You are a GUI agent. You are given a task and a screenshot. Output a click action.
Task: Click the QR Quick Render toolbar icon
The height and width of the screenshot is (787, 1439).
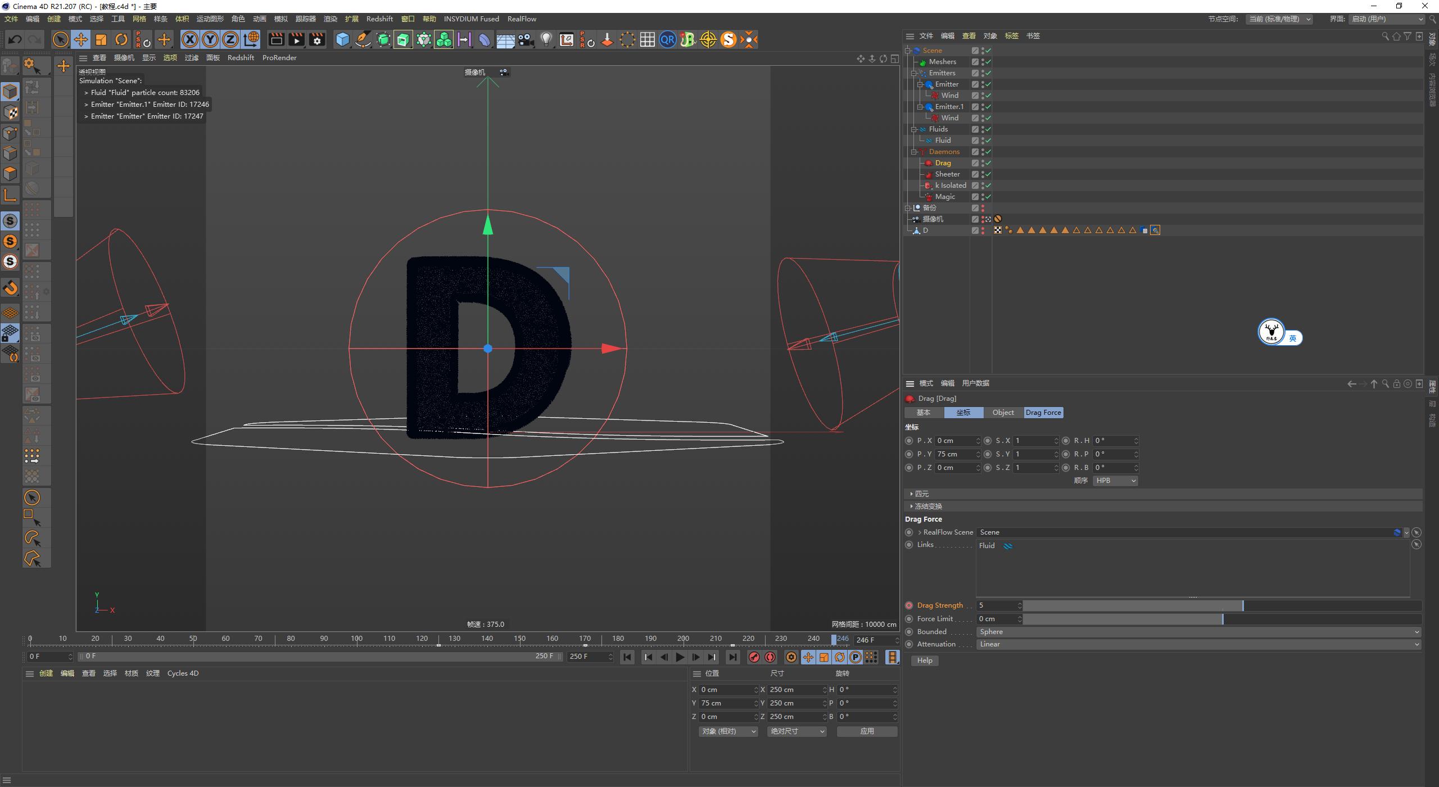(x=667, y=39)
